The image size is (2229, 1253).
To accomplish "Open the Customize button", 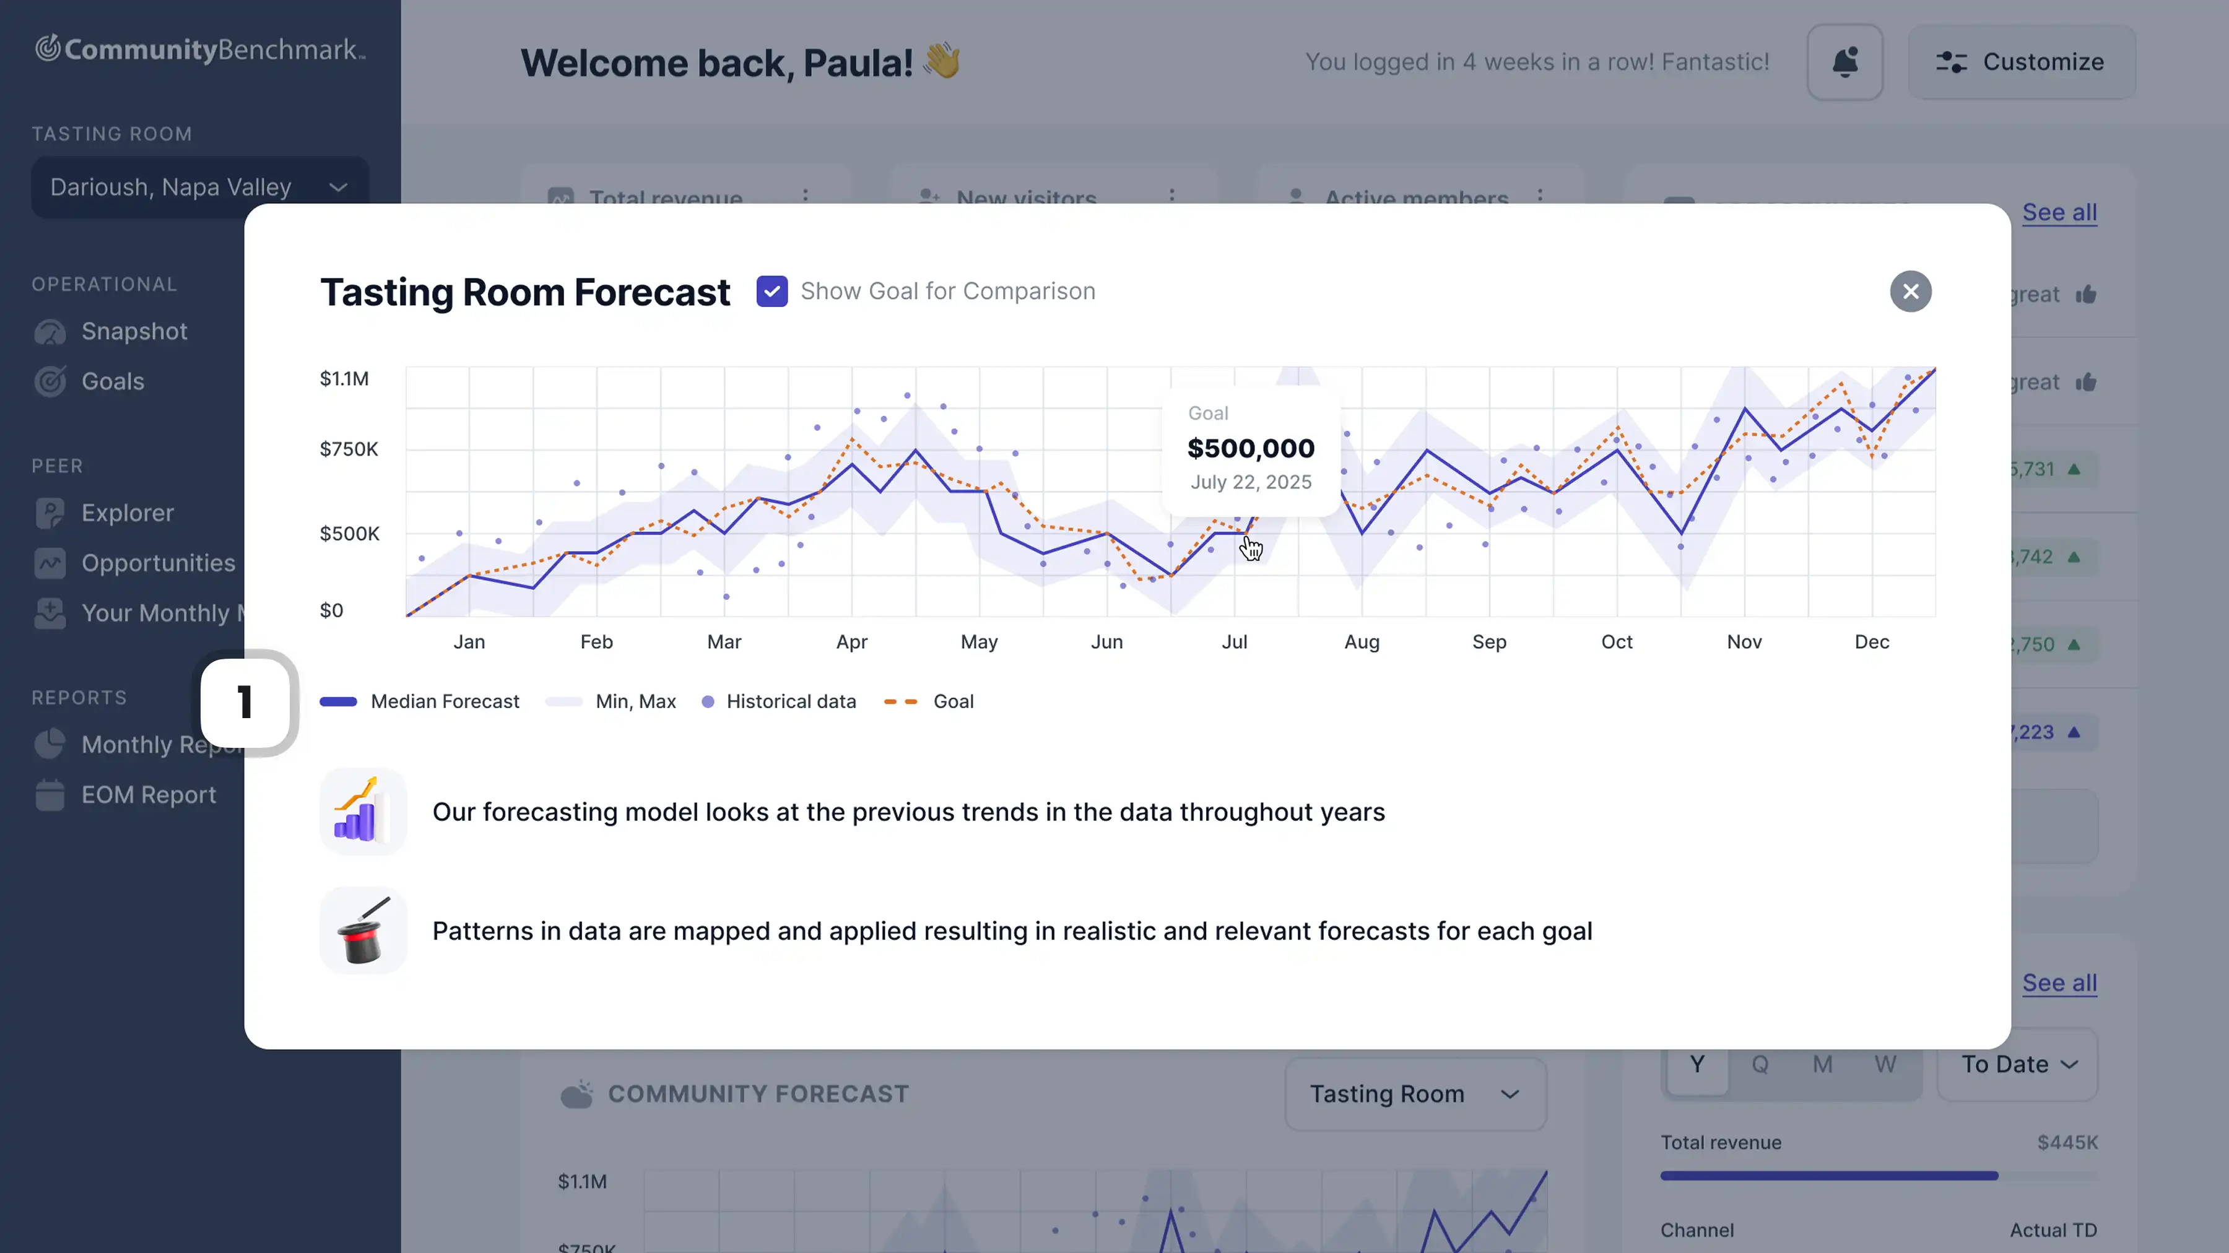I will pyautogui.click(x=2020, y=63).
